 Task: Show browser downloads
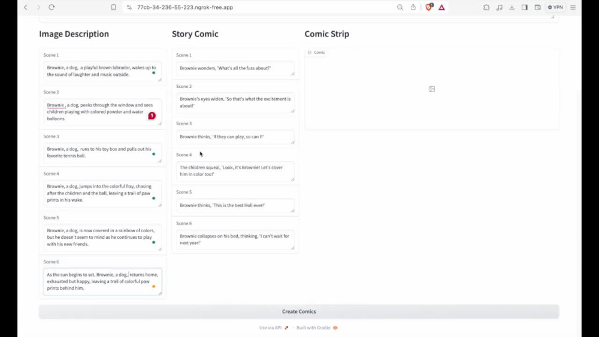coord(512,7)
